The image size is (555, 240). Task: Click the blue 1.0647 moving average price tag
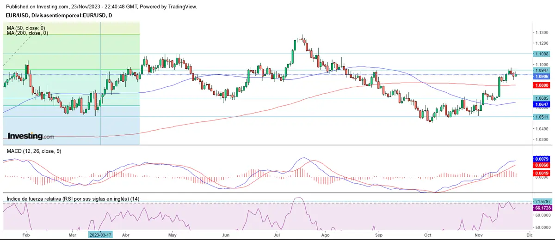coord(541,105)
